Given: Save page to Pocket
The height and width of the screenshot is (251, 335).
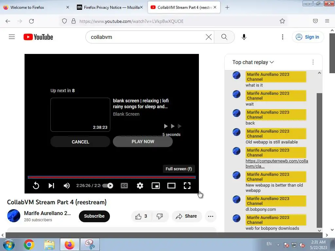Looking at the screenshot, I should (x=315, y=21).
